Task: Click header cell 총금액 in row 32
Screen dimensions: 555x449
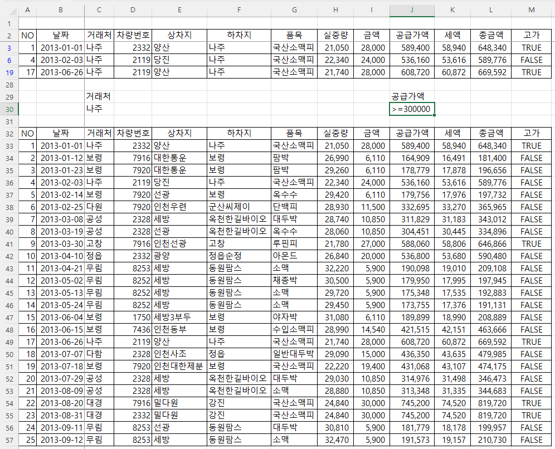Action: click(491, 133)
